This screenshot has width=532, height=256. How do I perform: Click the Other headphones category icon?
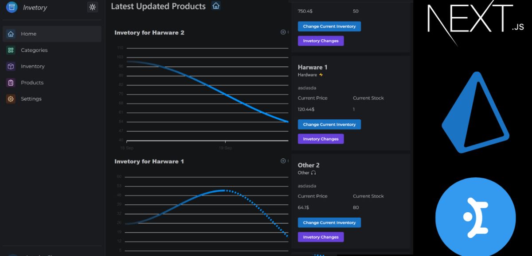click(313, 173)
